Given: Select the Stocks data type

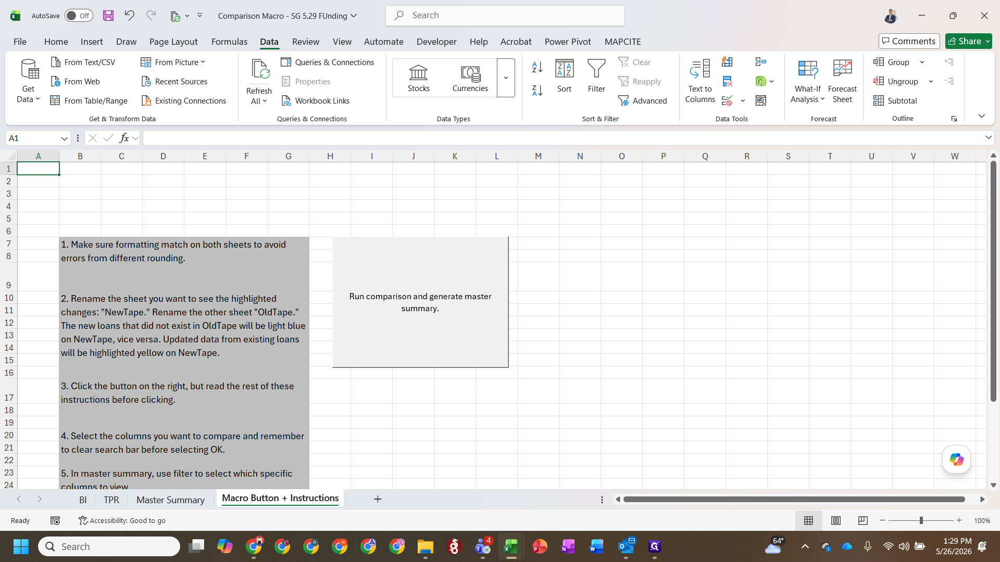Looking at the screenshot, I should tap(419, 78).
